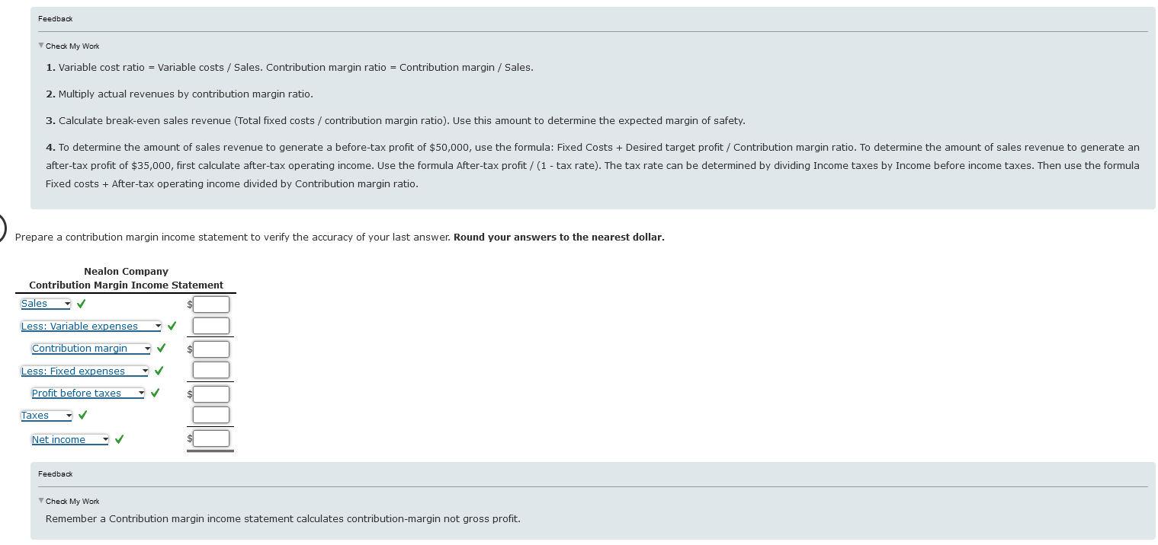The image size is (1158, 545).
Task: Click the Variable expenses amount field
Action: 211,326
